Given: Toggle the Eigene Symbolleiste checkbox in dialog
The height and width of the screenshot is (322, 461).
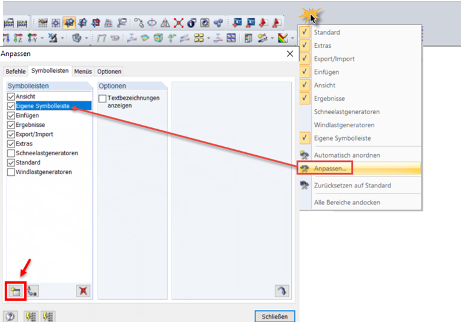Looking at the screenshot, I should click(11, 106).
